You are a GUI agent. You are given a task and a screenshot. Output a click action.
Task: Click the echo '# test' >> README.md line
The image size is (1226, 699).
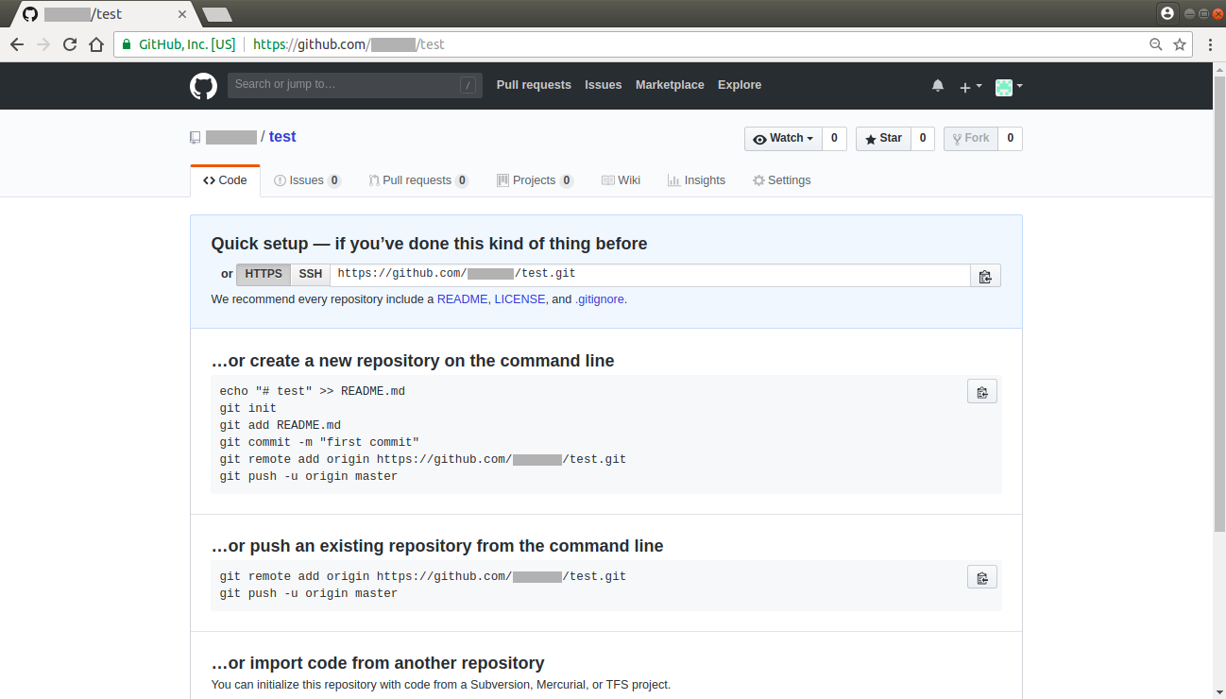(313, 391)
